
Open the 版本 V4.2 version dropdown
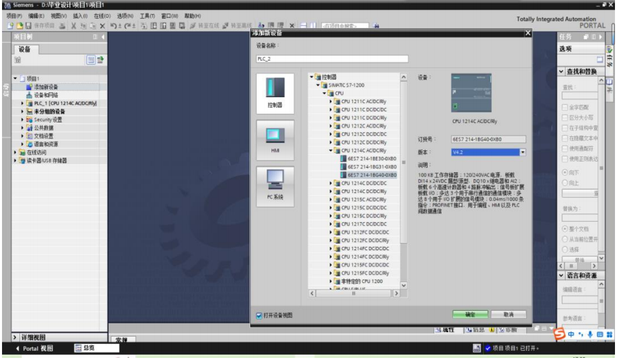tap(522, 152)
